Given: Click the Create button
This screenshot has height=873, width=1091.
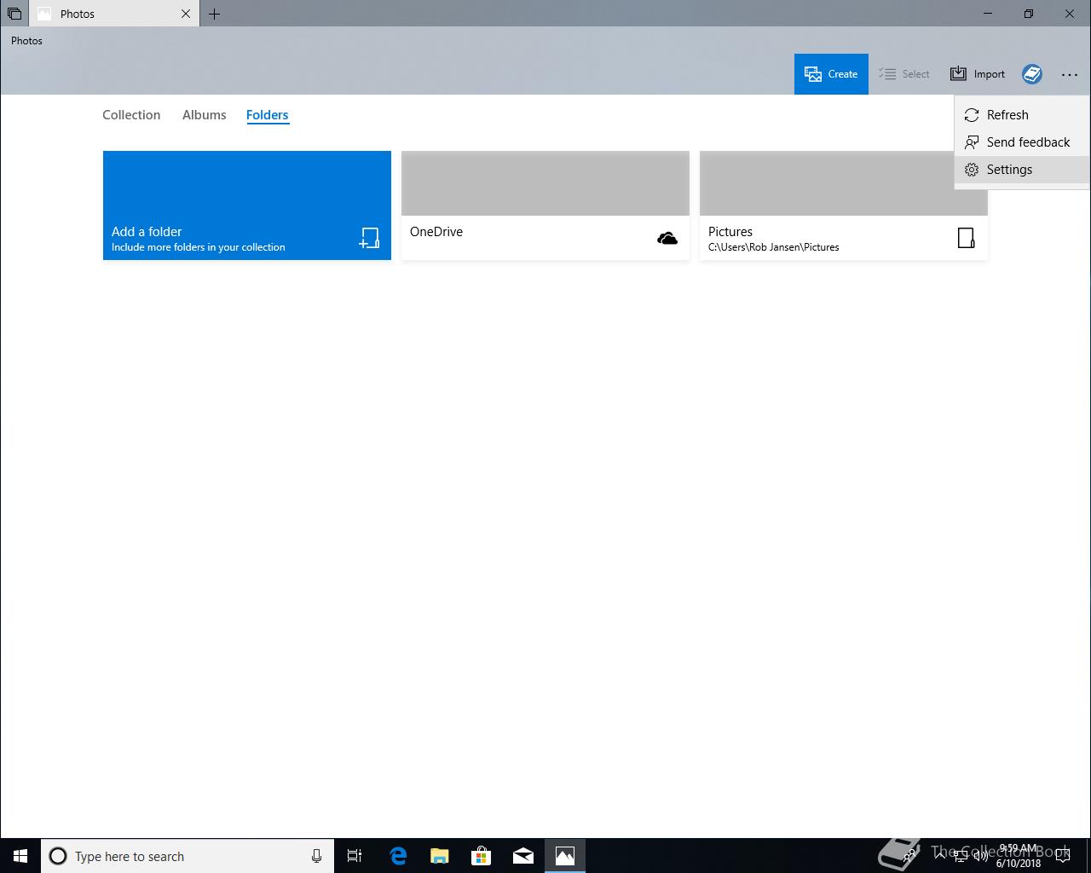Looking at the screenshot, I should click(831, 74).
